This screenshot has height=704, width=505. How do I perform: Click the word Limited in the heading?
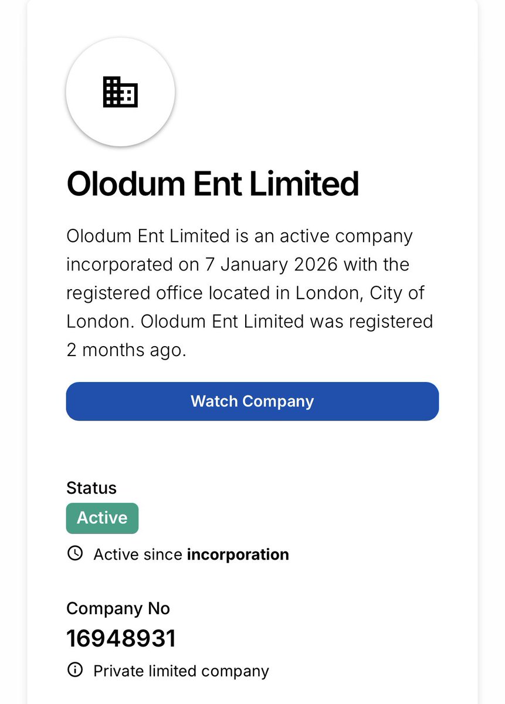coord(304,184)
